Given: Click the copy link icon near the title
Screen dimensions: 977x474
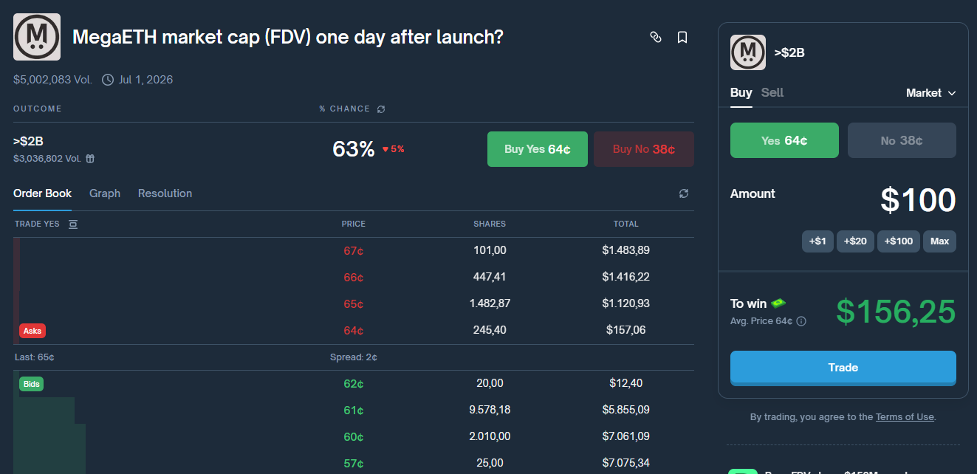Looking at the screenshot, I should point(656,37).
